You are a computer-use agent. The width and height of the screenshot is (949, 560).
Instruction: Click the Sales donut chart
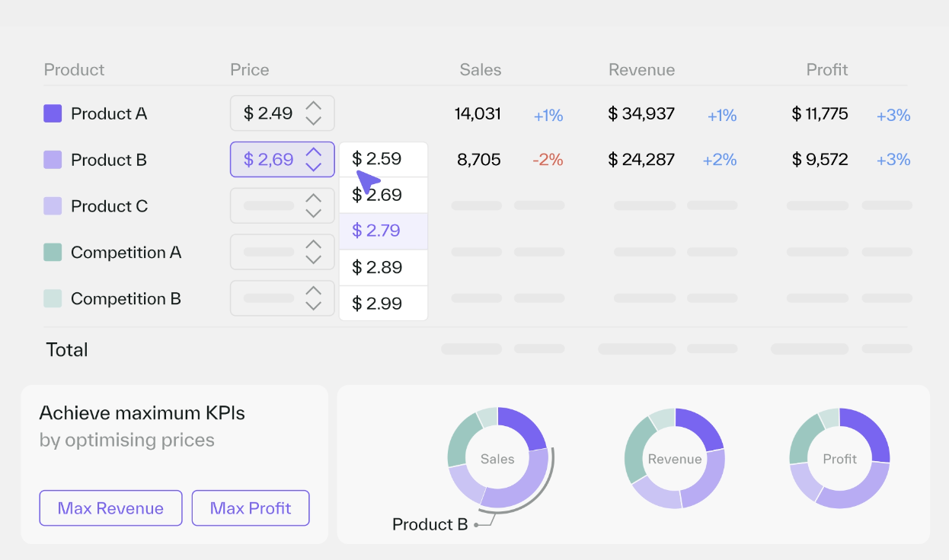tap(499, 458)
